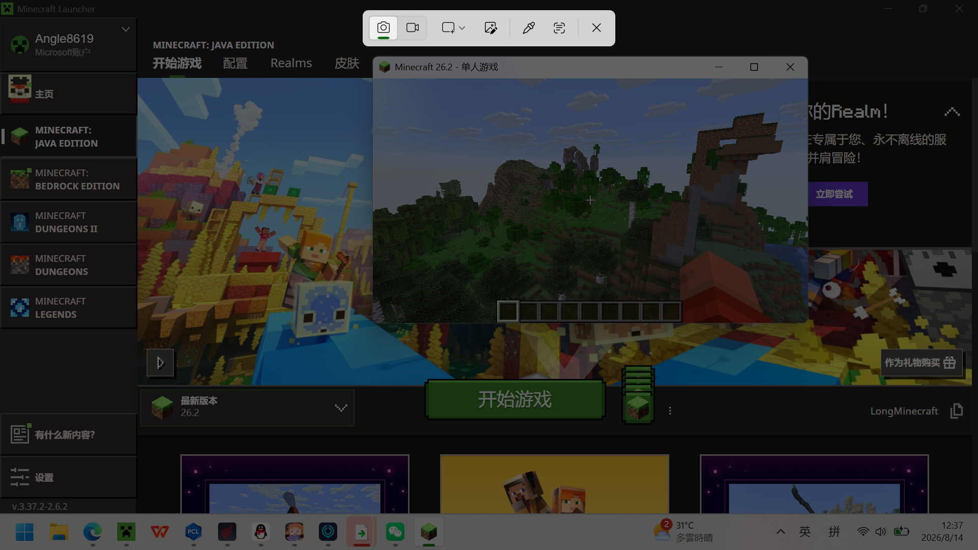This screenshot has height=550, width=978.
Task: Click the Java Edition grass block sidebar icon
Action: (x=20, y=136)
